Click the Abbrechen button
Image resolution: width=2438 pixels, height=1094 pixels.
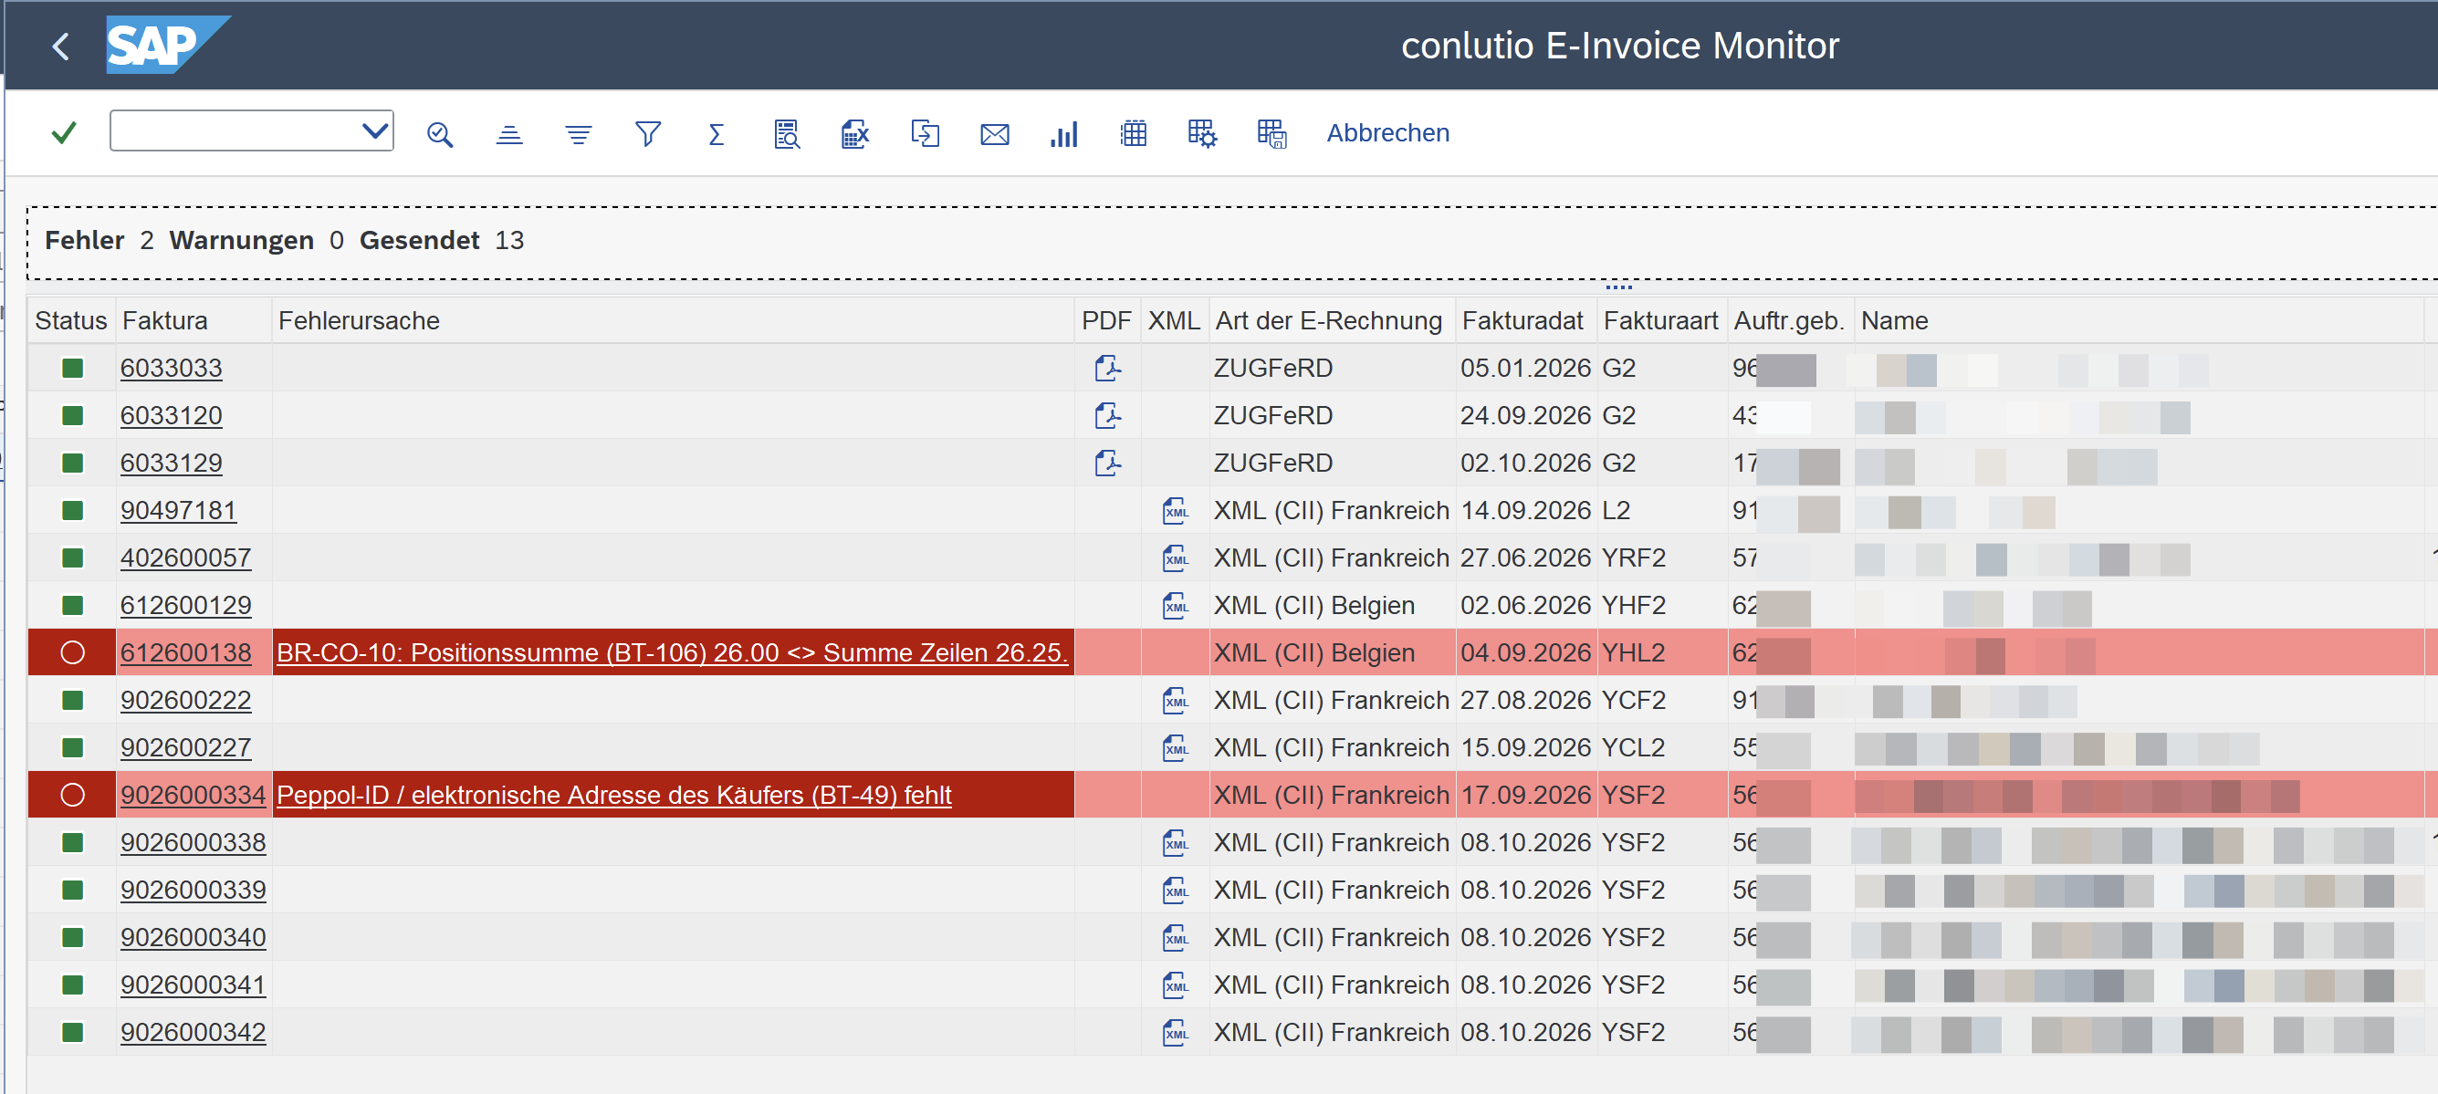point(1387,133)
